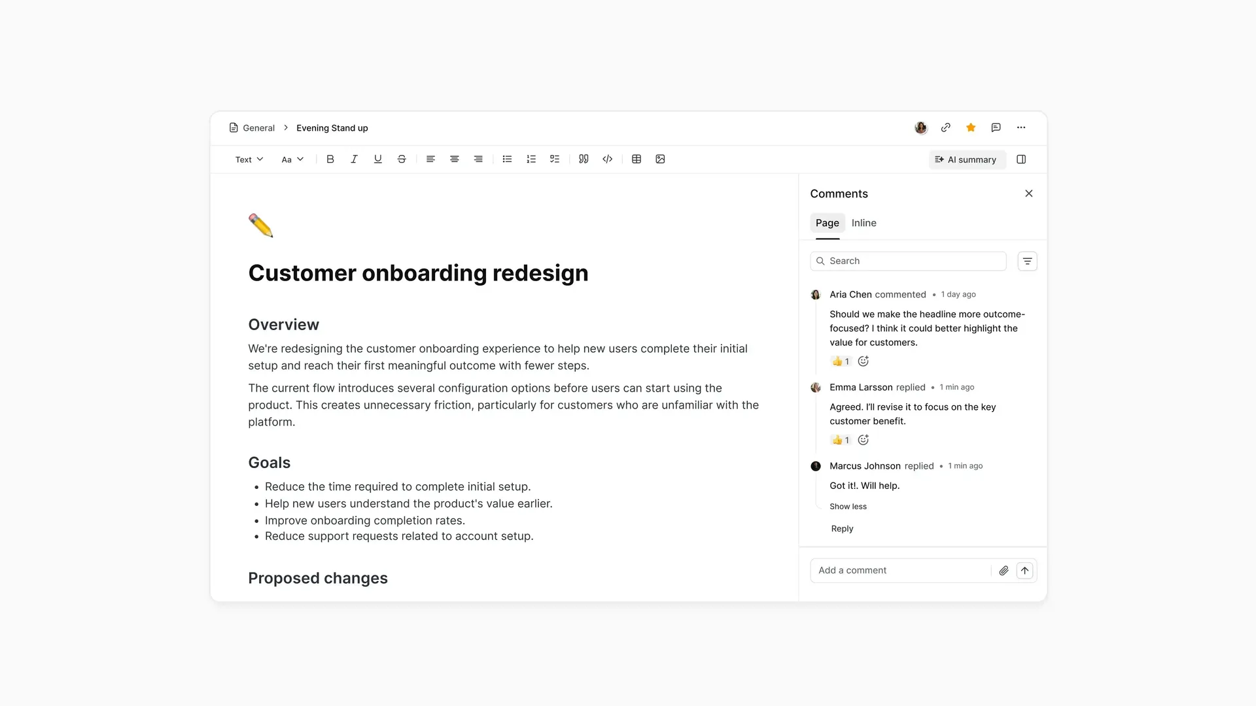Open the user avatar in header

[x=921, y=127]
